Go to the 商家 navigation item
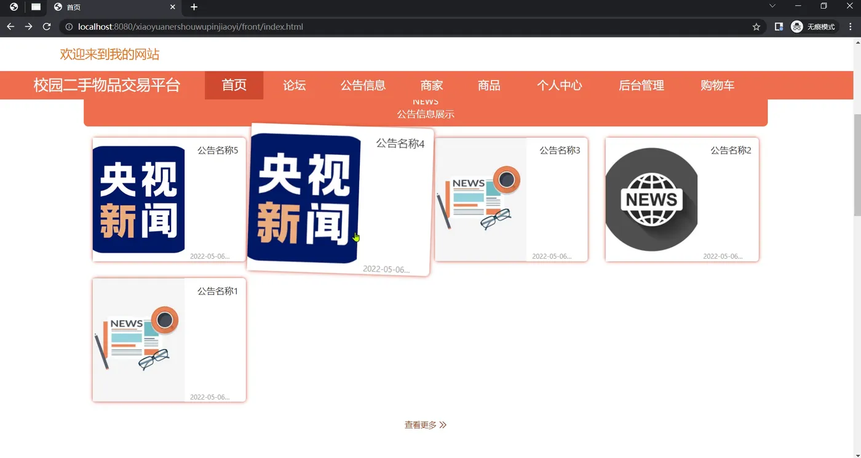This screenshot has width=861, height=458. point(432,85)
